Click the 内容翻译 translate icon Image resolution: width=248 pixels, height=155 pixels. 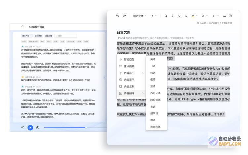coord(120,93)
